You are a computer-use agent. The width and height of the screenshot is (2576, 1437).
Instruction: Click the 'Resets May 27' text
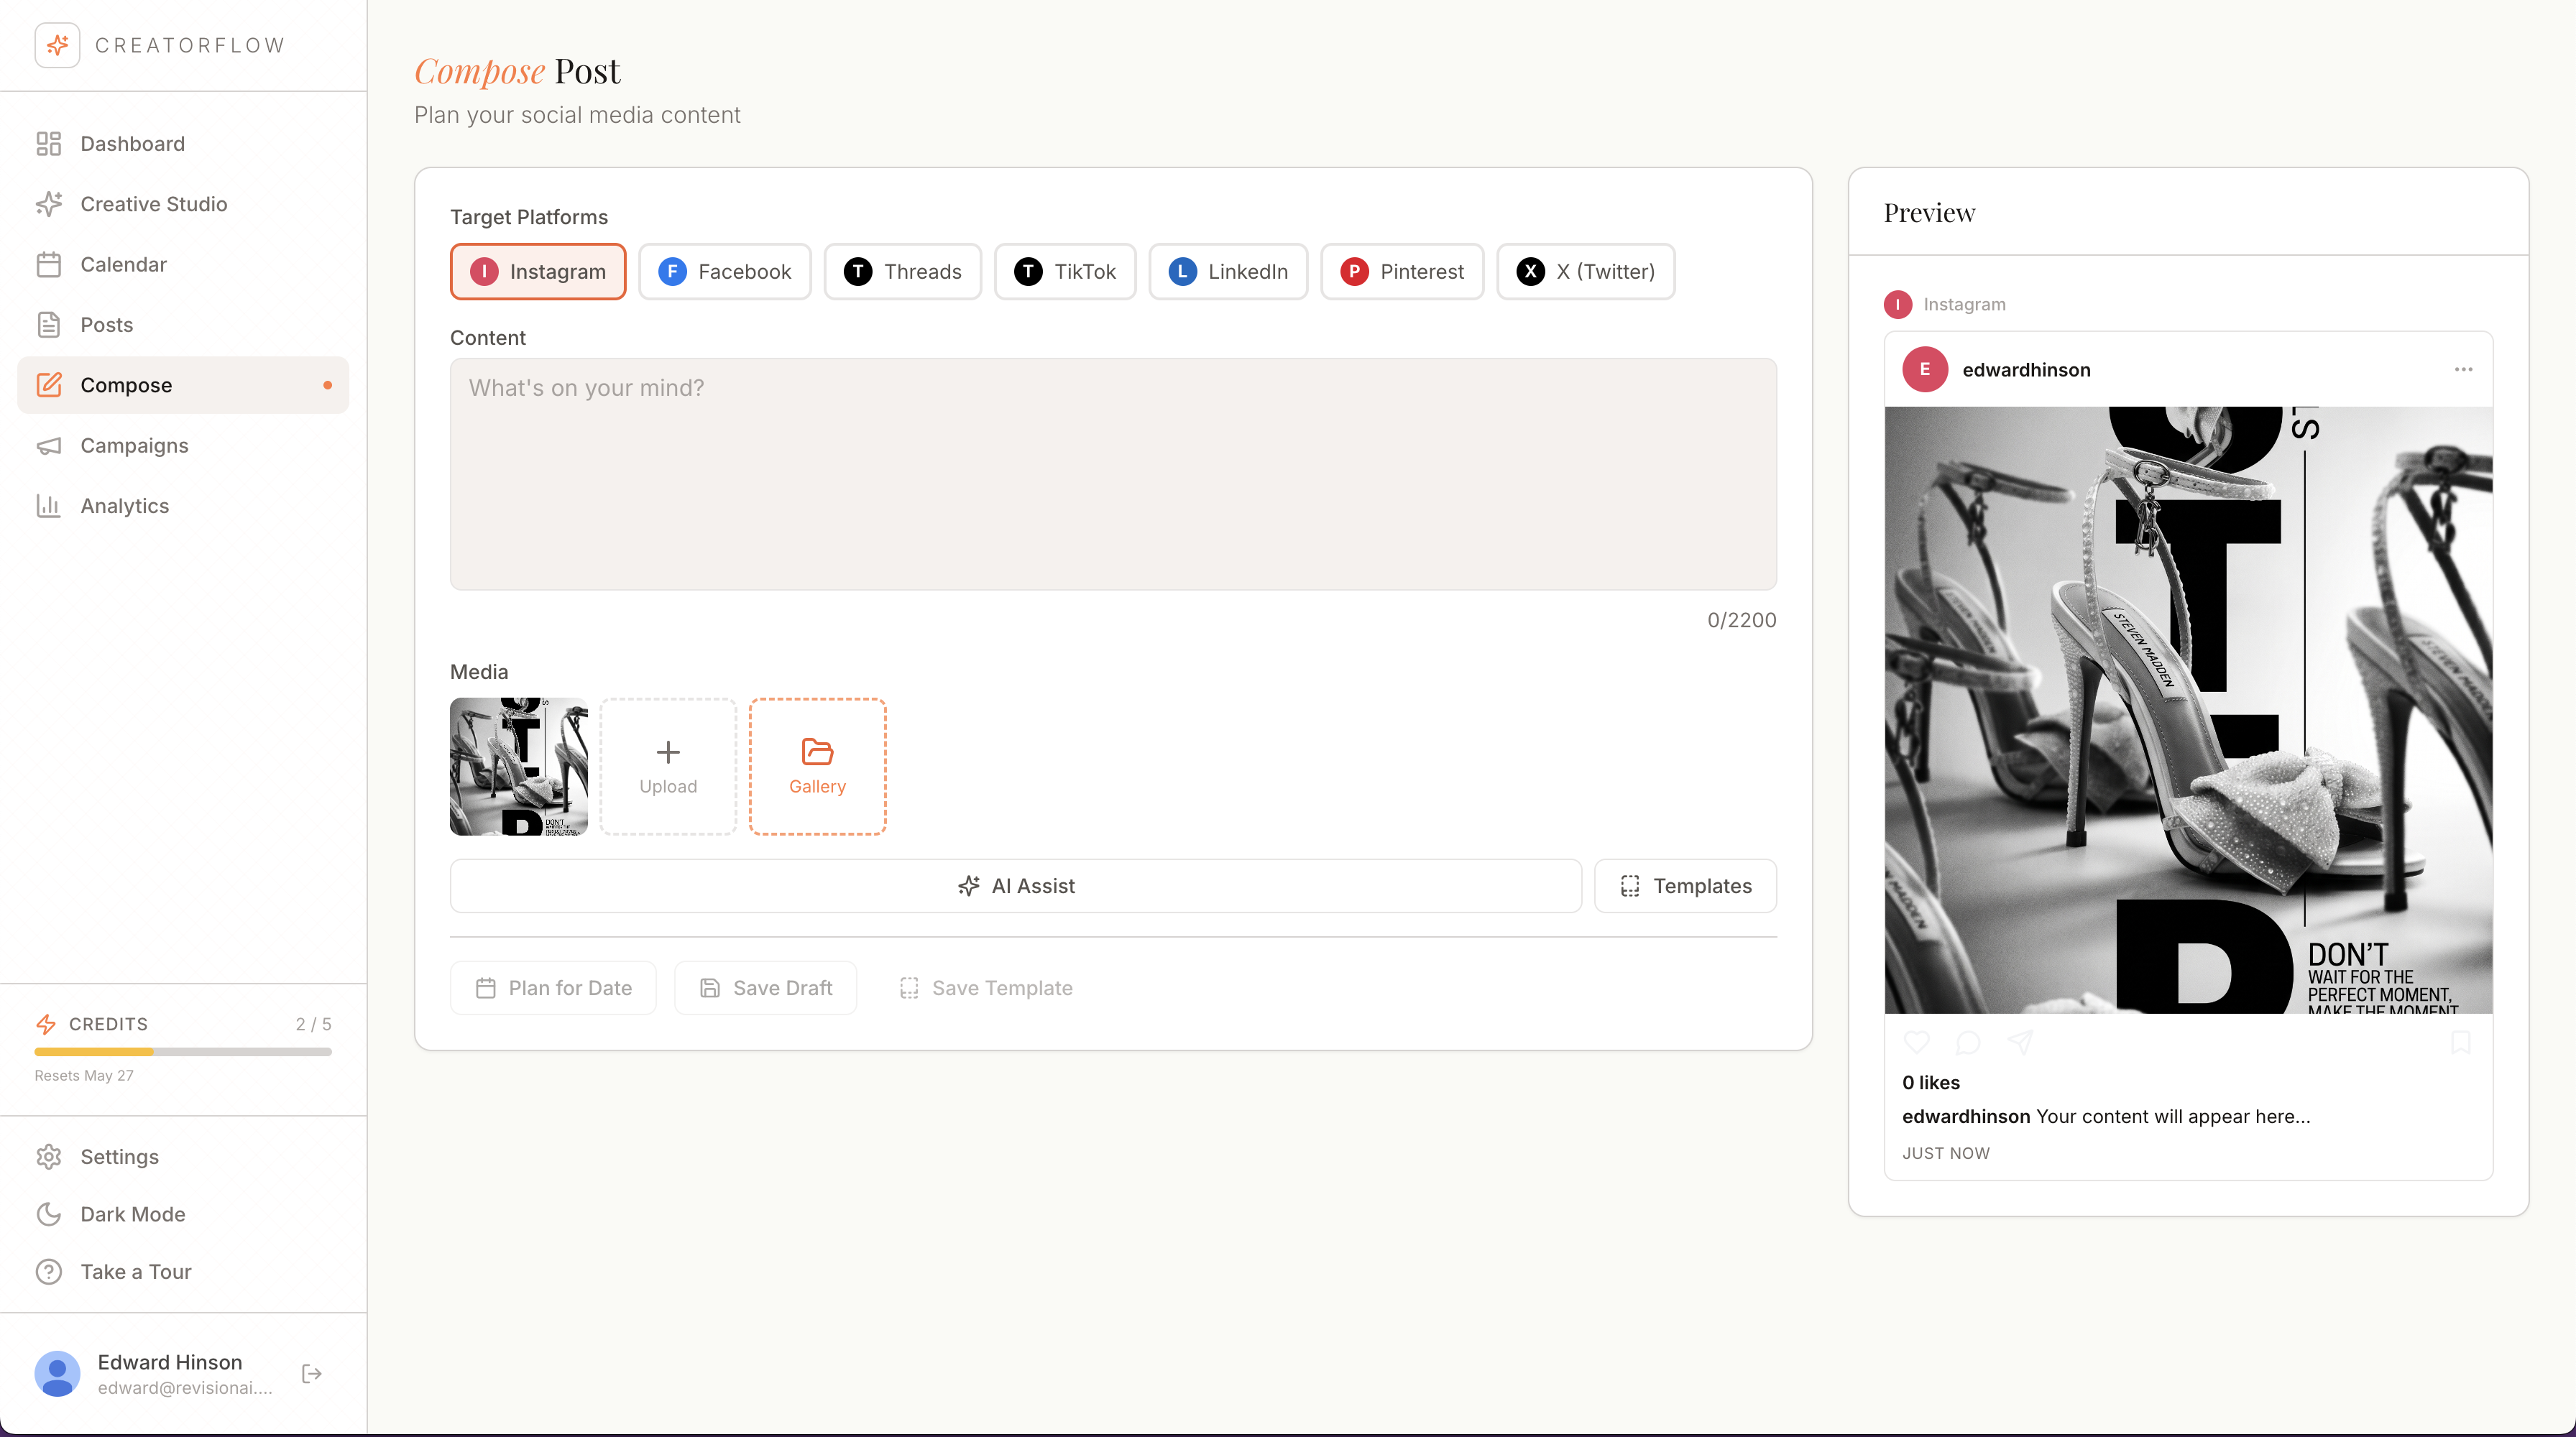click(x=84, y=1076)
